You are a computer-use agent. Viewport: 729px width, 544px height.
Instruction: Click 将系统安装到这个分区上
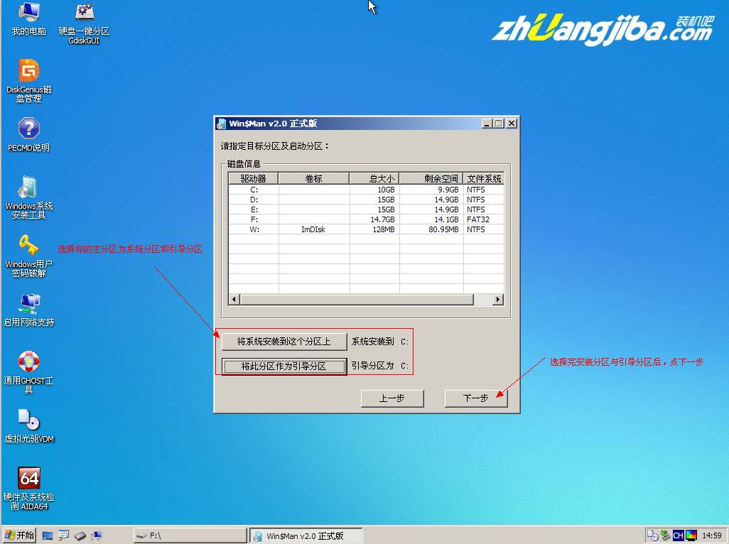283,342
